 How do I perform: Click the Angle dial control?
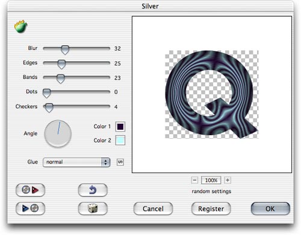click(58, 133)
